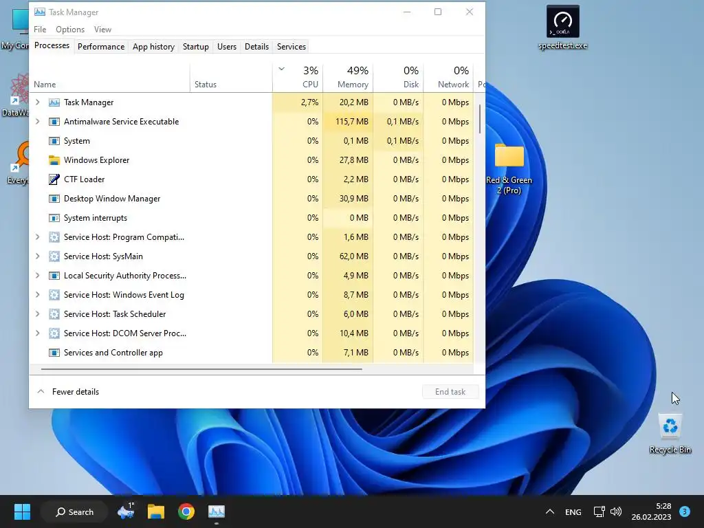Expand Service Host: Windows Event Log row
The width and height of the screenshot is (704, 528).
pos(38,295)
